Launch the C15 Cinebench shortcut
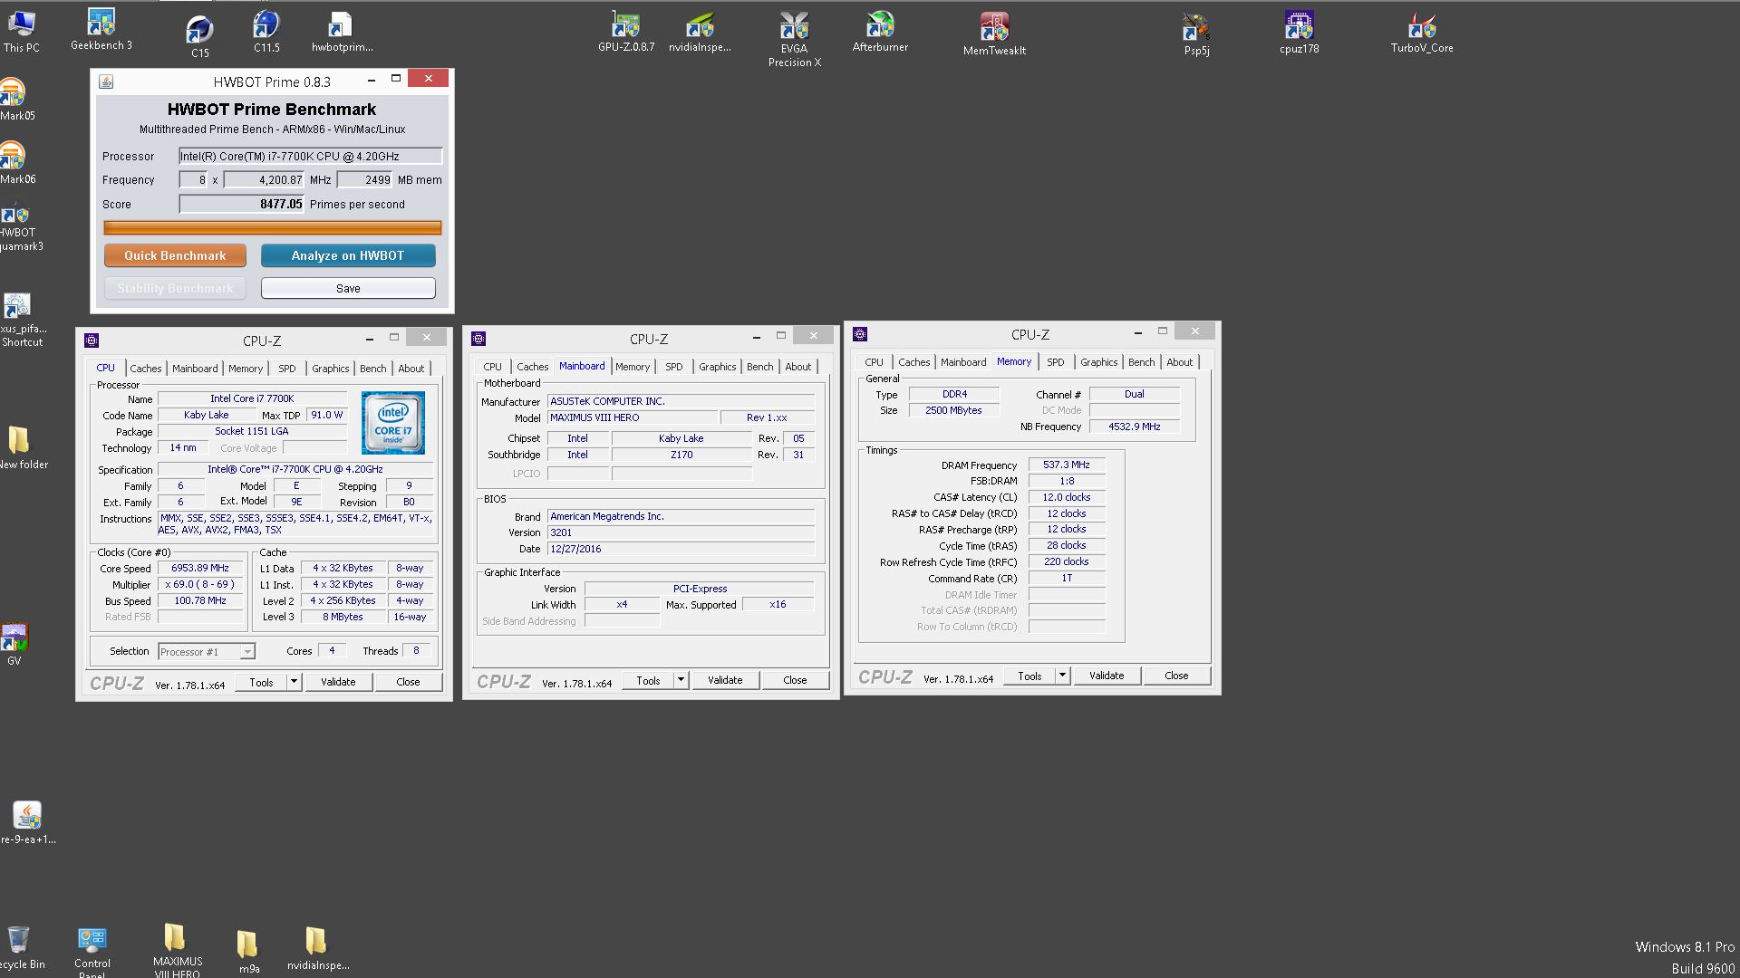Screen dimensions: 1740x978 (x=199, y=36)
